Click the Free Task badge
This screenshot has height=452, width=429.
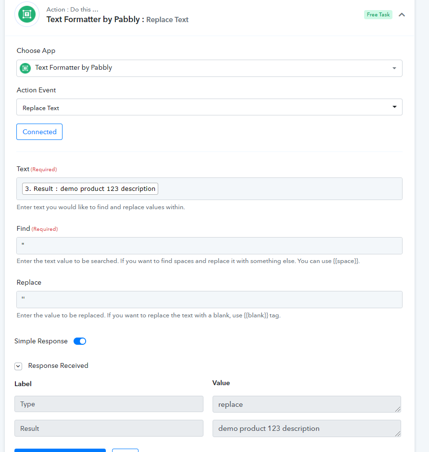[378, 15]
